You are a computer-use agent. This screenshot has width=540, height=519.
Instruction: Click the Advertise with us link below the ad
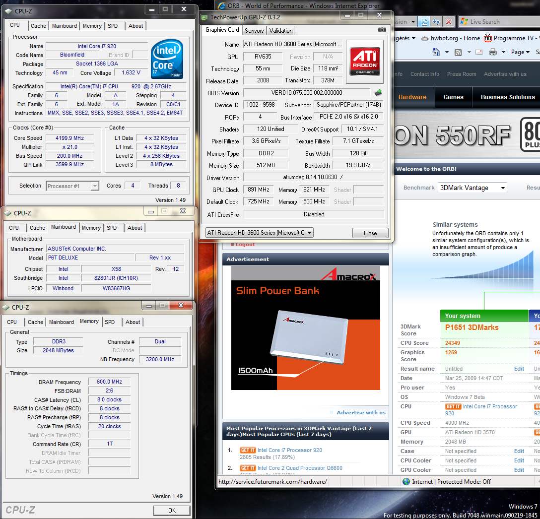point(361,413)
